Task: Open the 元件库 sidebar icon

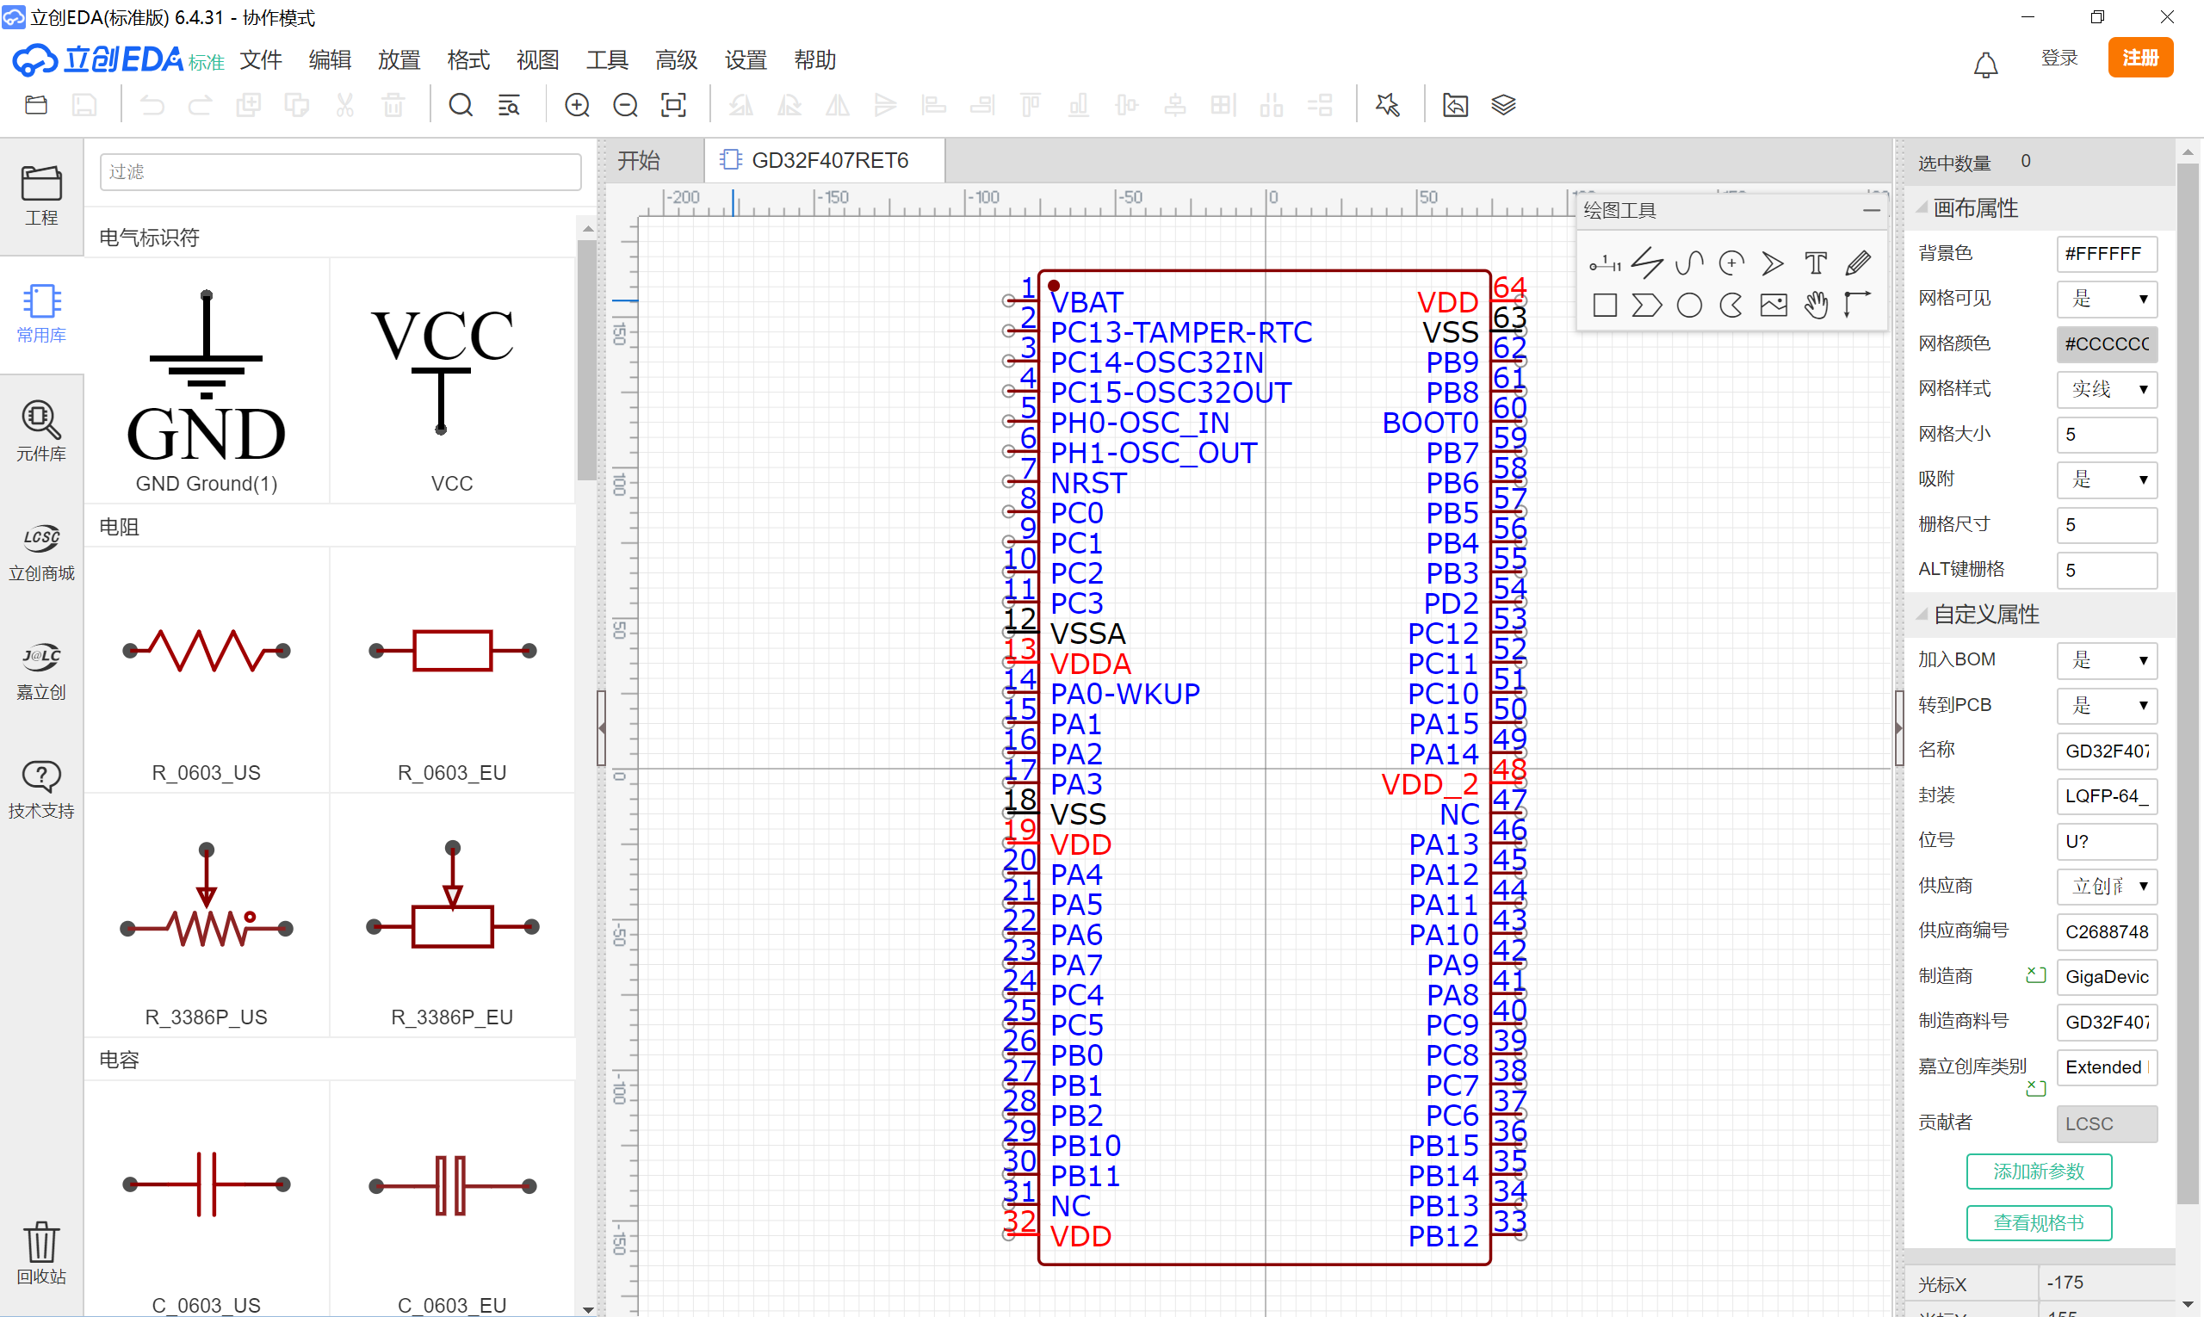Action: pos(40,431)
